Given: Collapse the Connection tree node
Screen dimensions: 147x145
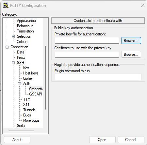Looking at the screenshot, I should [7, 47].
